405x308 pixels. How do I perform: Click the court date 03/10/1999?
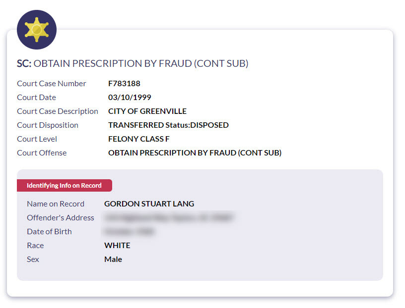tap(130, 98)
